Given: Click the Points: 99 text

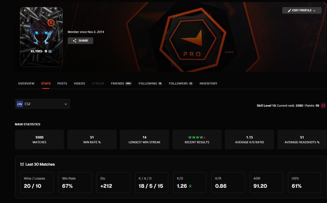Looking at the screenshot, I should 312,105.
